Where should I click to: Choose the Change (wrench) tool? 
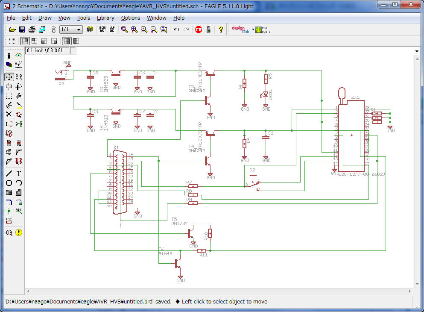click(x=19, y=96)
